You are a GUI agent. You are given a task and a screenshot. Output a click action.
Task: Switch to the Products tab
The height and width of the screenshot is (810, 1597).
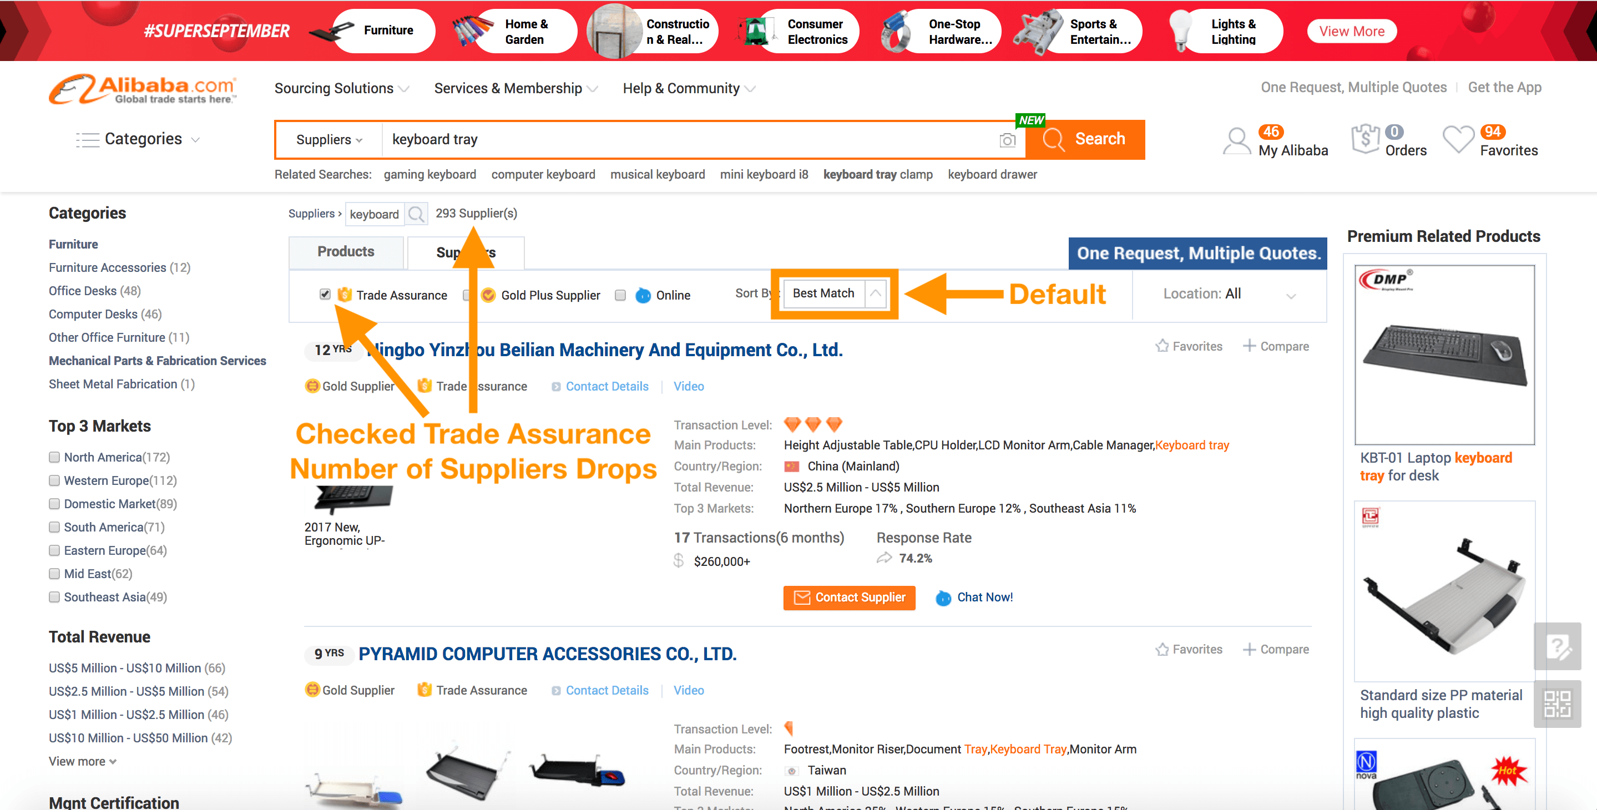[x=346, y=252]
